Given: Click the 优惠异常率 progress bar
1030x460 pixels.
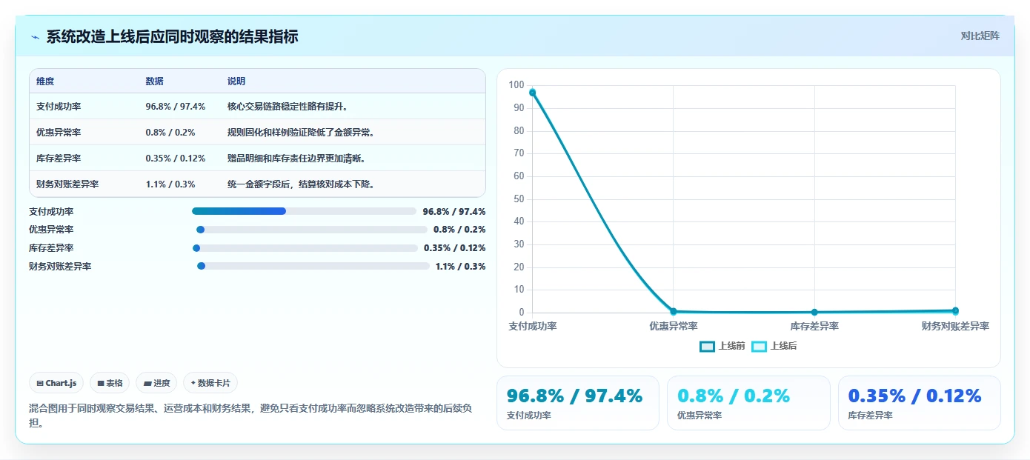Looking at the screenshot, I should pos(311,230).
